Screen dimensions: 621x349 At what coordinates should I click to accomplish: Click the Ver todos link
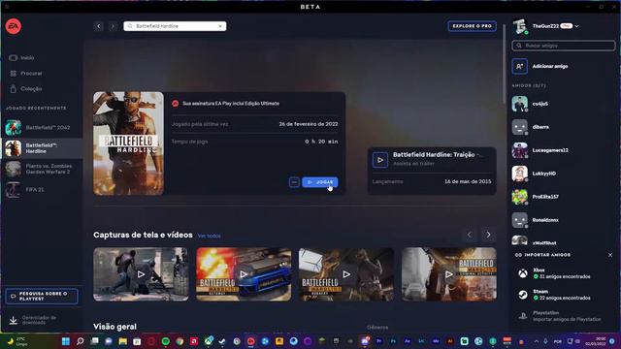[x=210, y=236]
